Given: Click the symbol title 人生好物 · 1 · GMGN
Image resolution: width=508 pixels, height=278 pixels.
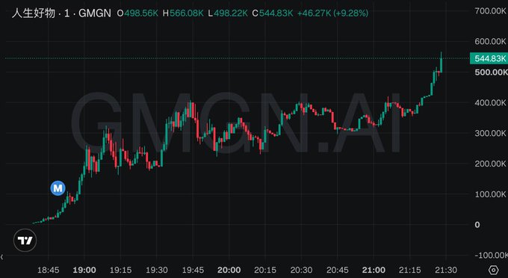Looking at the screenshot, I should [61, 13].
